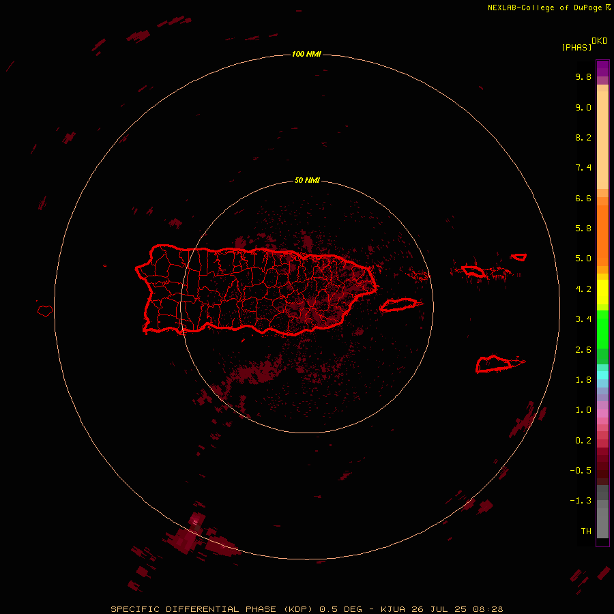Pick the light peach color bar segment
This screenshot has height=614, width=614.
pyautogui.click(x=602, y=140)
